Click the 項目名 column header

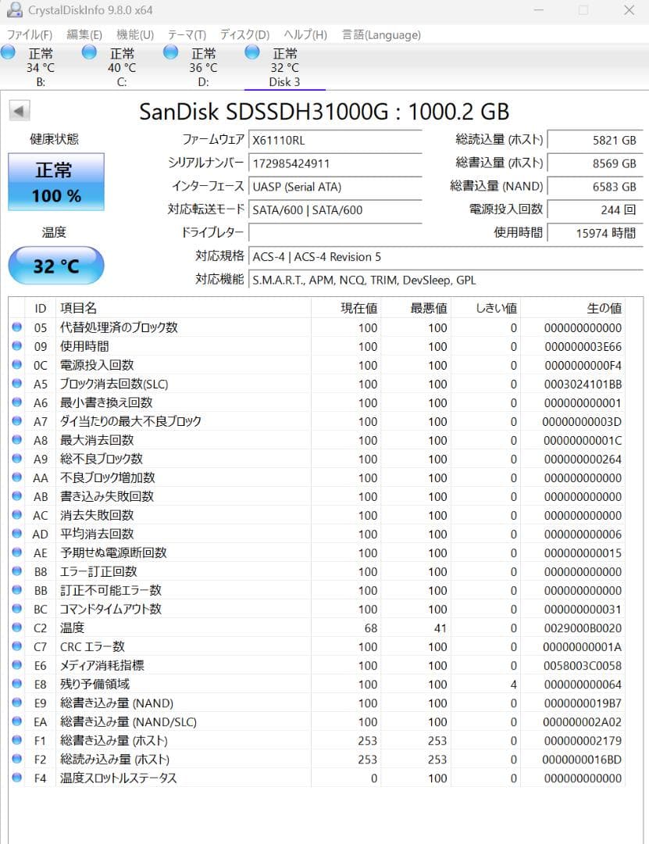click(x=183, y=309)
